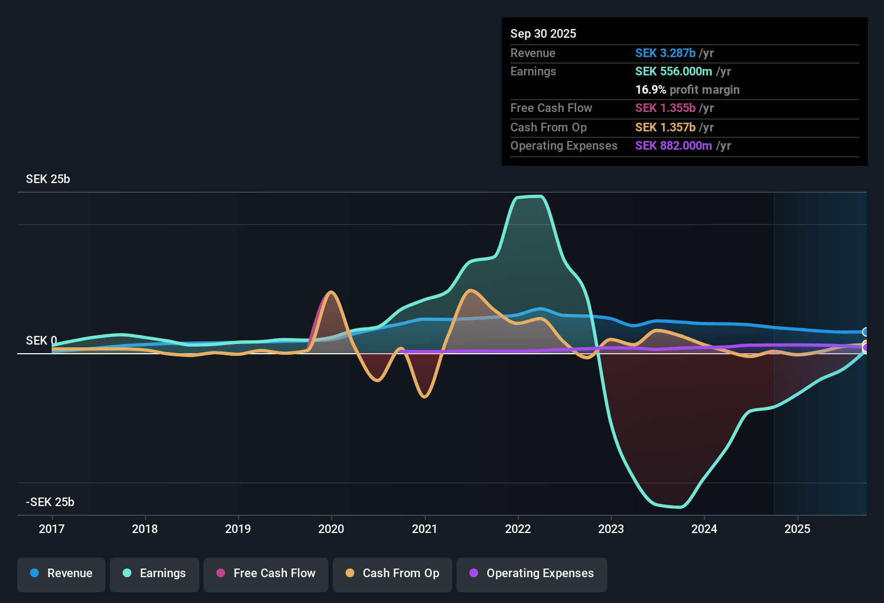Click the SEK 3.287b revenue value
884x603 pixels.
click(665, 53)
